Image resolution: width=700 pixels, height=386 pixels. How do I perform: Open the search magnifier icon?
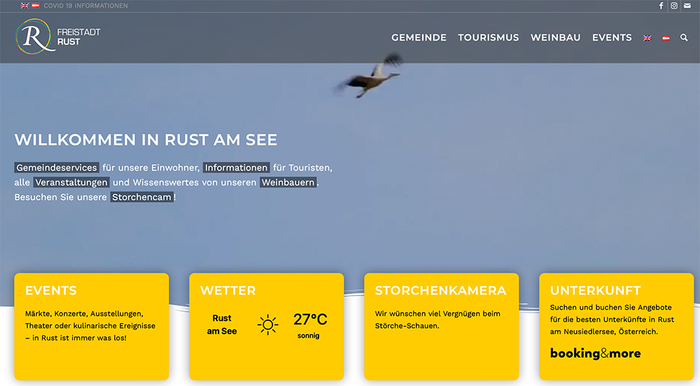(x=684, y=38)
